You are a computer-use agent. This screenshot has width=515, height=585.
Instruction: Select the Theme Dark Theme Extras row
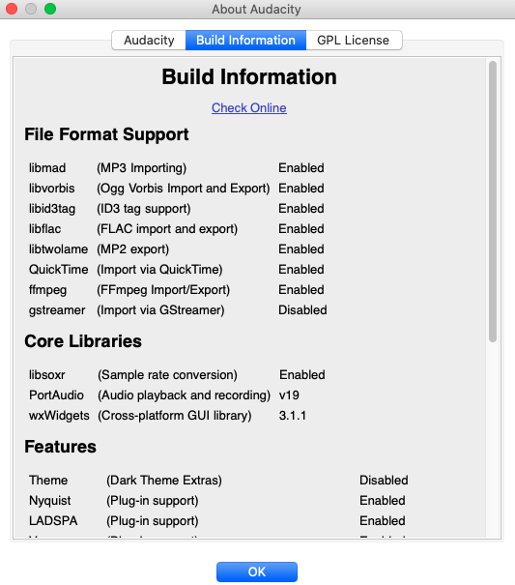tap(218, 481)
